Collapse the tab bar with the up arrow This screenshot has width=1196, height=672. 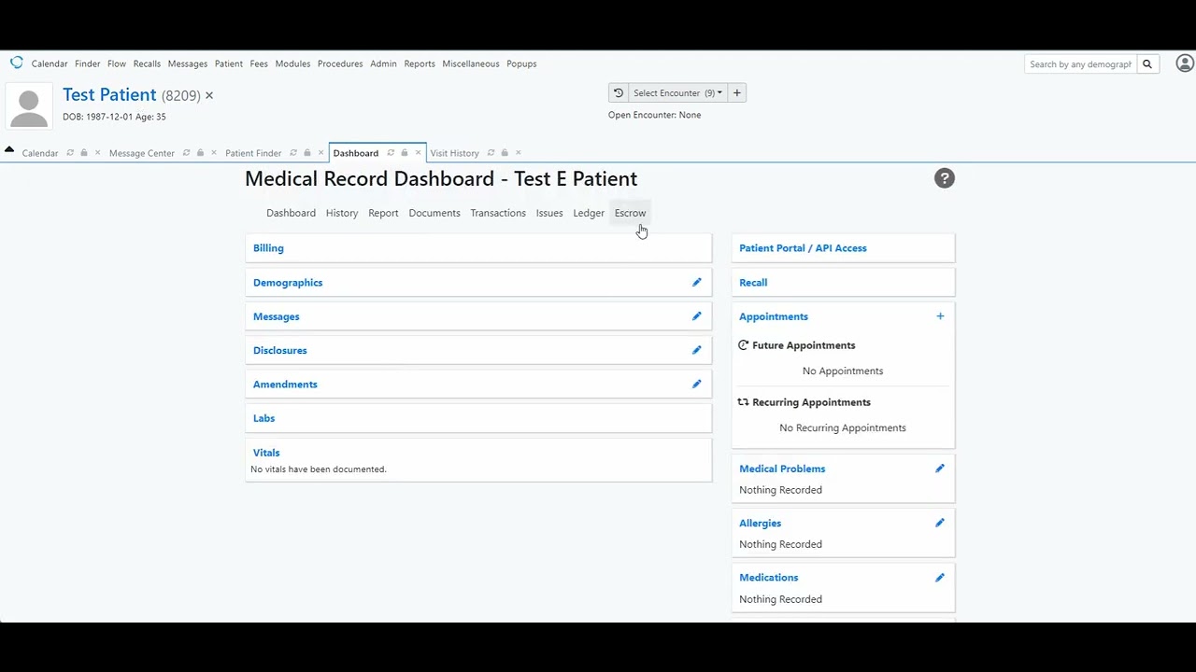pos(9,149)
